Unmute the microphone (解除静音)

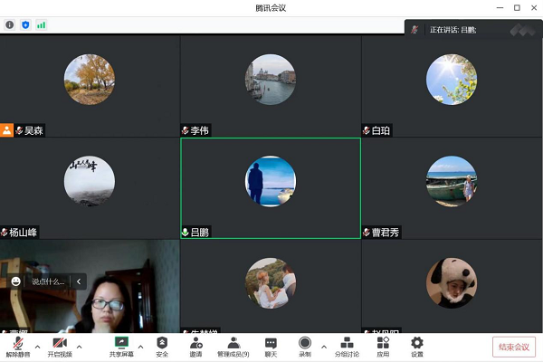tap(17, 347)
